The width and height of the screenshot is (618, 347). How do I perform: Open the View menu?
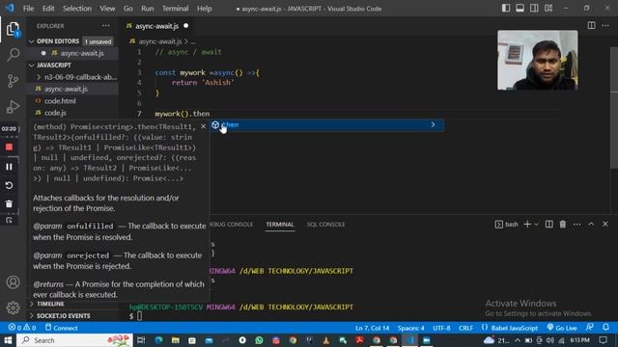pos(107,9)
